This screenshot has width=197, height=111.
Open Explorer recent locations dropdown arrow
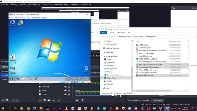coord(110,37)
